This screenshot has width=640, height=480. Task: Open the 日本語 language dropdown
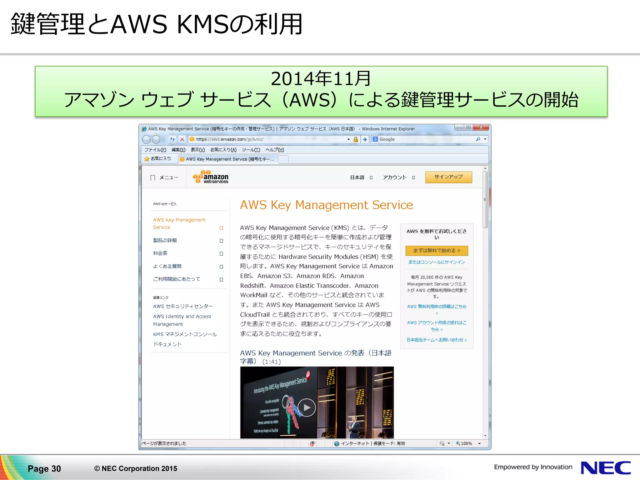tap(361, 177)
